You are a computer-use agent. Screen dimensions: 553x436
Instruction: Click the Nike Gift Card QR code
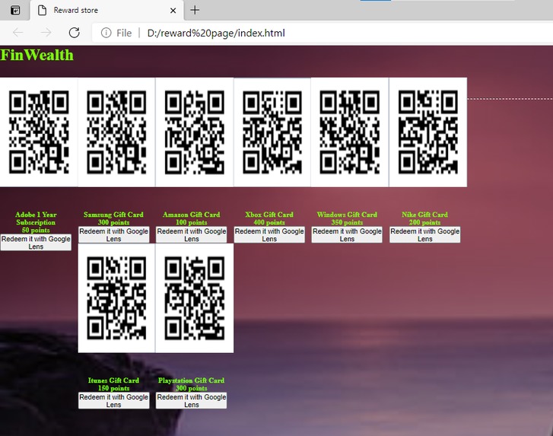click(427, 132)
